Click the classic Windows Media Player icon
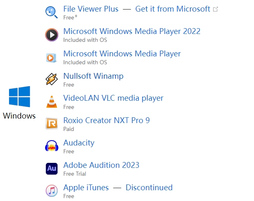The height and width of the screenshot is (201, 254). point(52,58)
